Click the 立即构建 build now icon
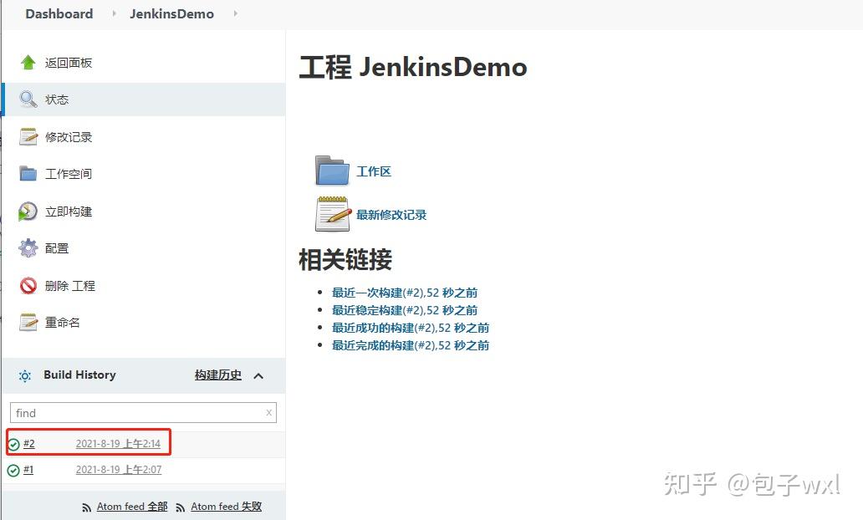 (x=26, y=211)
